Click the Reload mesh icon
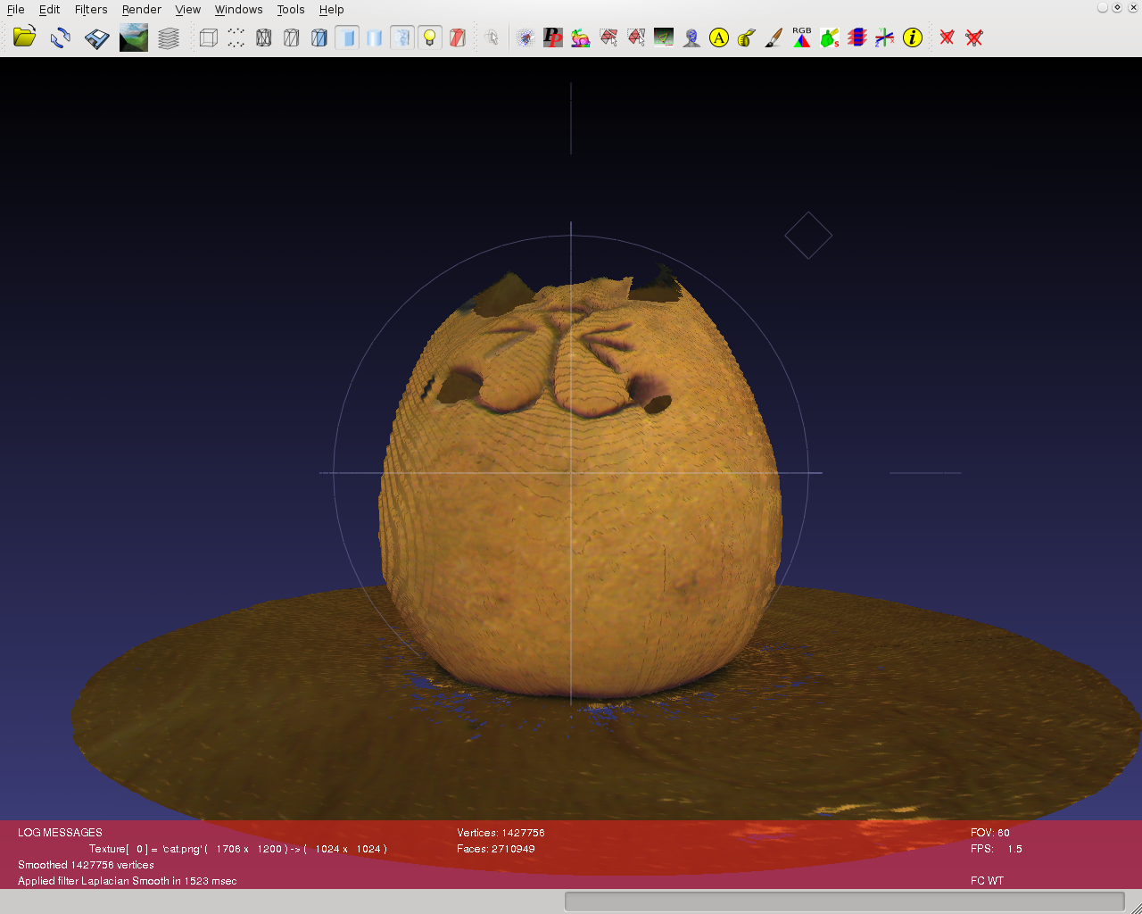Viewport: 1142px width, 914px height. 61,37
